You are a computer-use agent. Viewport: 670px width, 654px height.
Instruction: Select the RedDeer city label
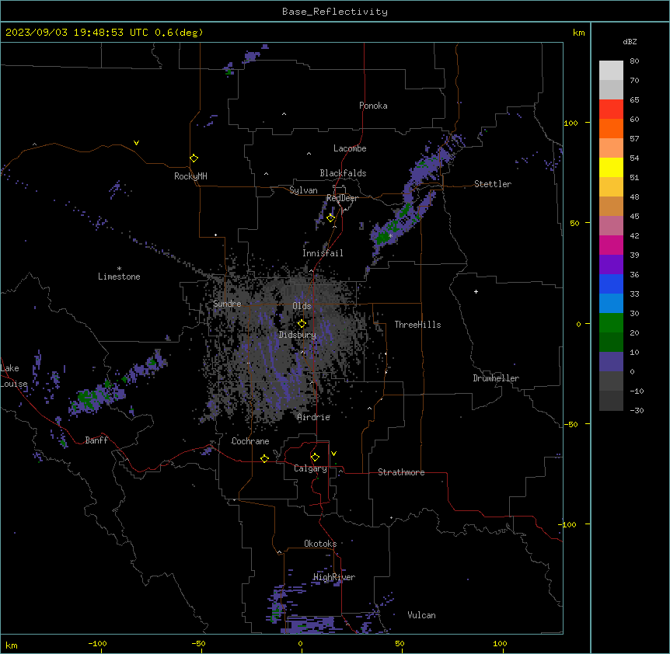click(342, 198)
